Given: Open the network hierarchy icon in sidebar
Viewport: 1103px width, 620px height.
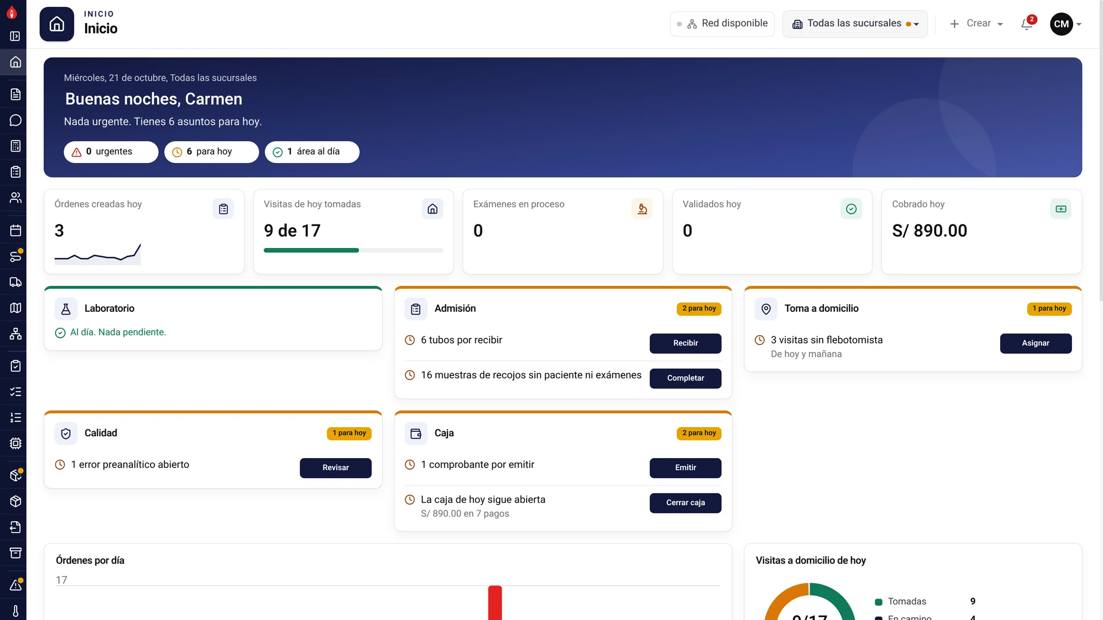Looking at the screenshot, I should (x=16, y=334).
